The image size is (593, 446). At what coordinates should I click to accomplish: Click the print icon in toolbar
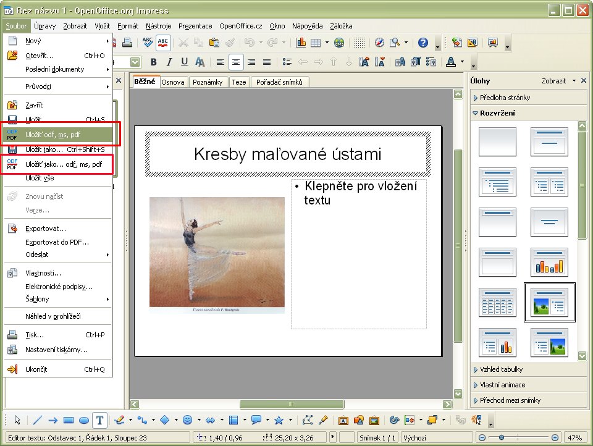[127, 43]
